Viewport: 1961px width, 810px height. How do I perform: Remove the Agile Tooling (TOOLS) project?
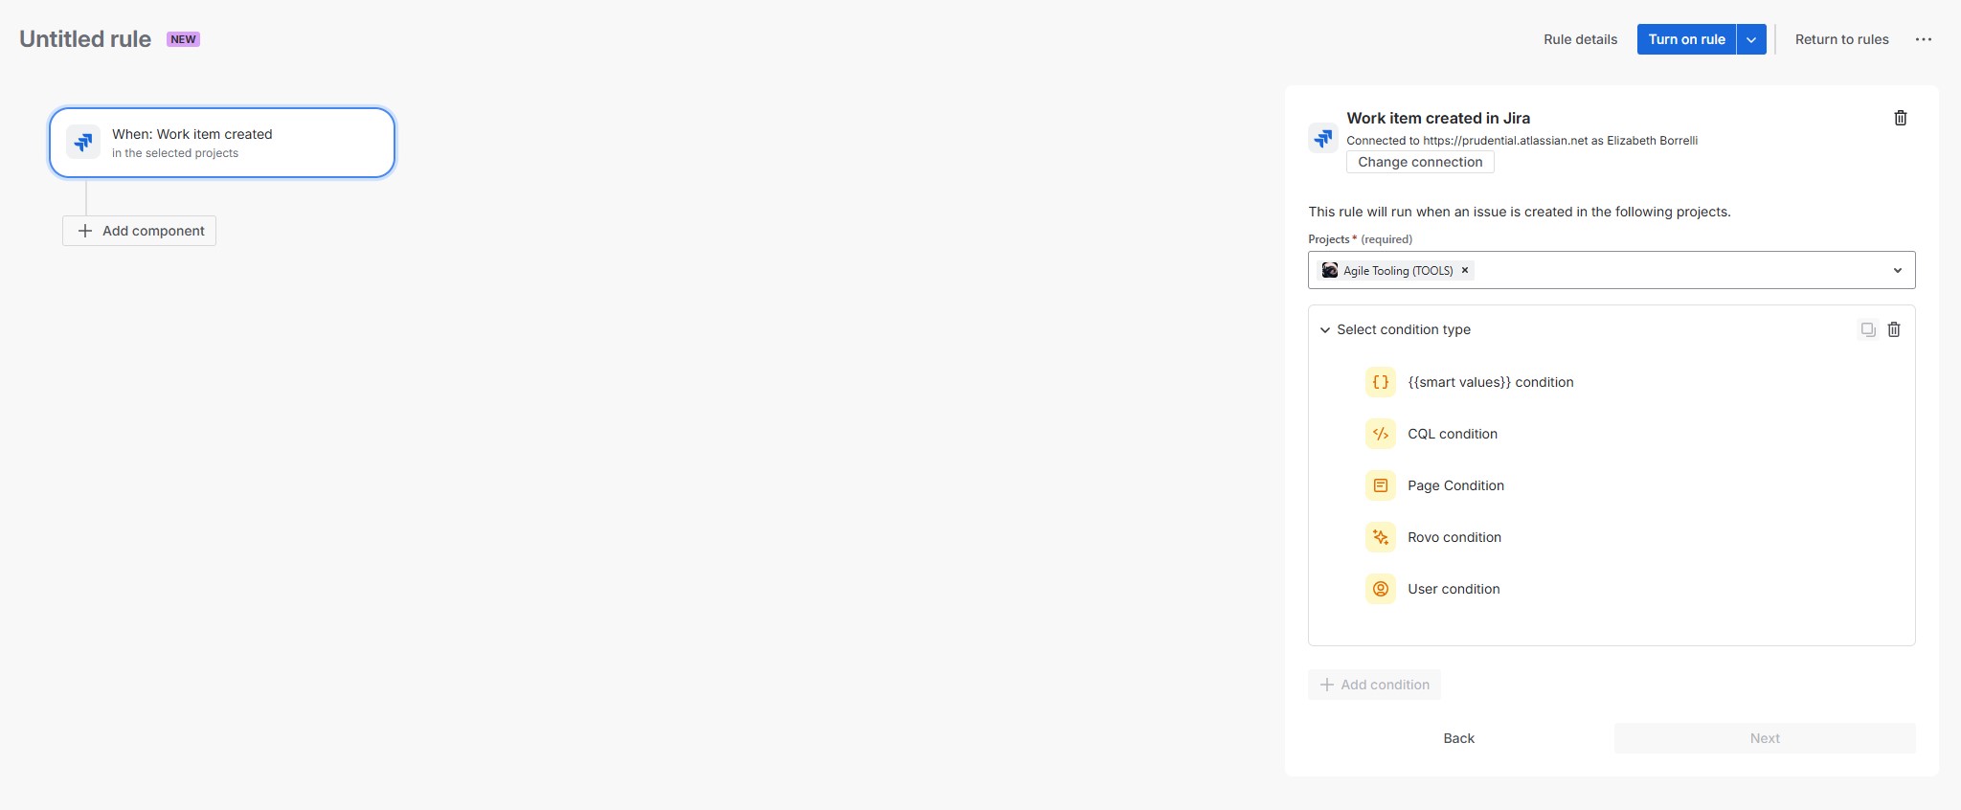1464,270
